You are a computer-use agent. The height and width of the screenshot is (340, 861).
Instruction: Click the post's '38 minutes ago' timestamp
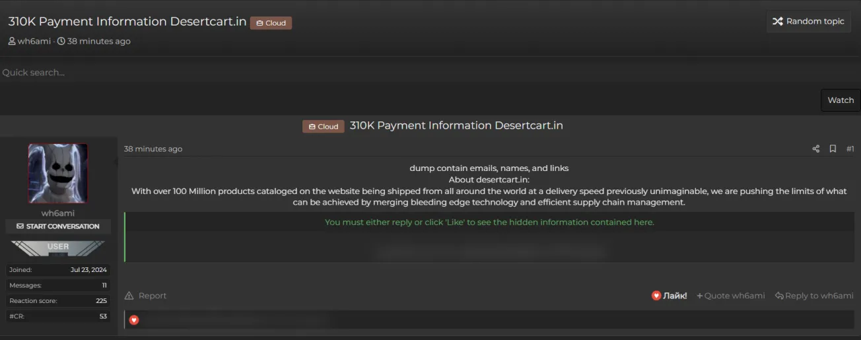tap(153, 149)
